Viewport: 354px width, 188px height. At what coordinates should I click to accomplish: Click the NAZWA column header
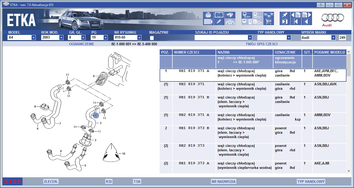[x=244, y=52]
